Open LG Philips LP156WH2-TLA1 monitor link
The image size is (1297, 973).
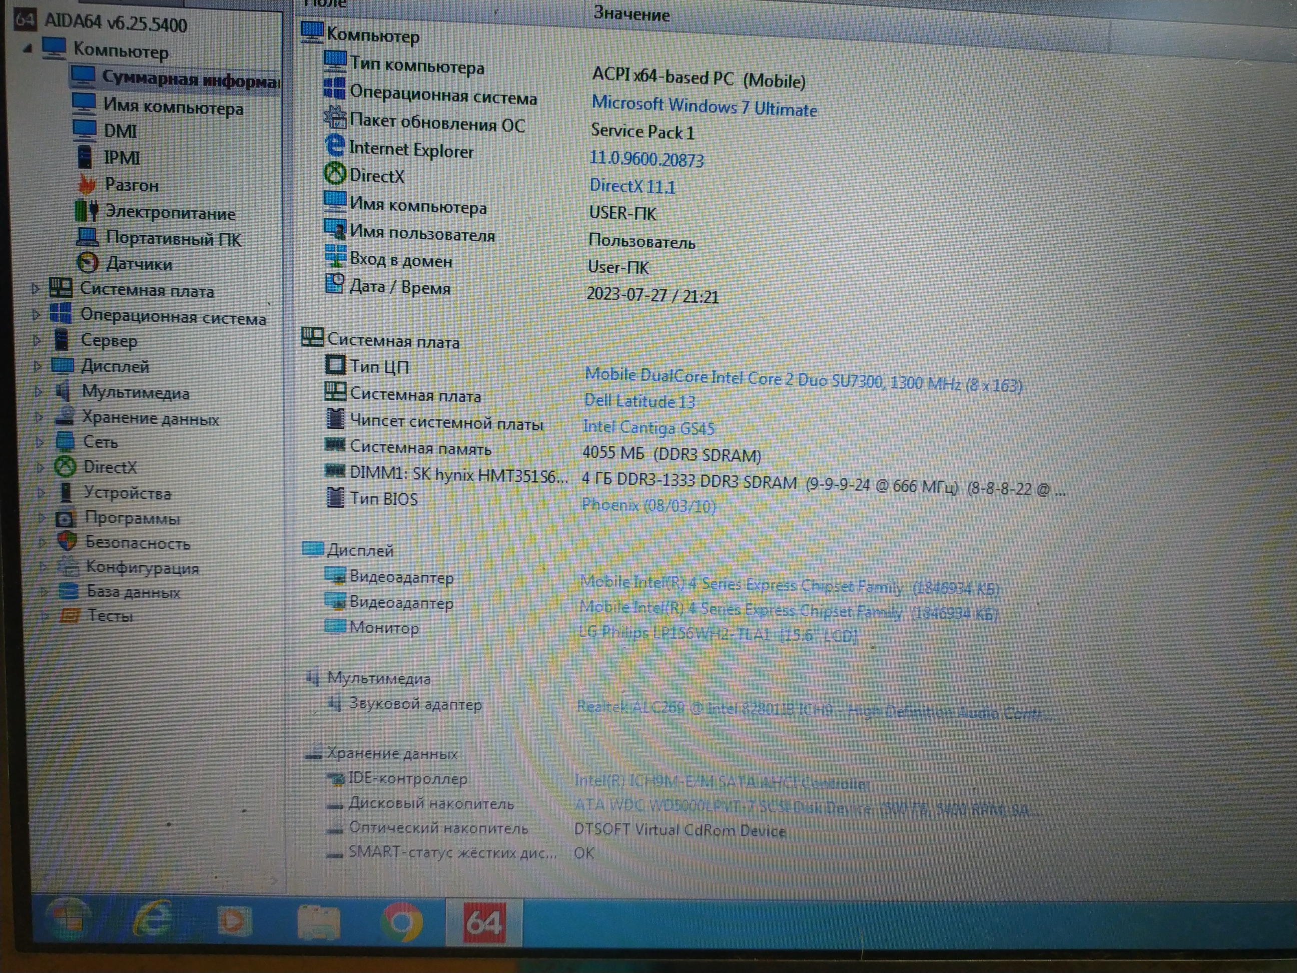(x=718, y=634)
